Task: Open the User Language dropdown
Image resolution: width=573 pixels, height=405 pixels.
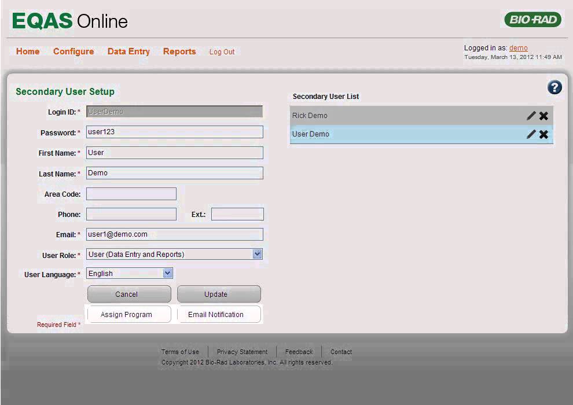Action: tap(130, 274)
